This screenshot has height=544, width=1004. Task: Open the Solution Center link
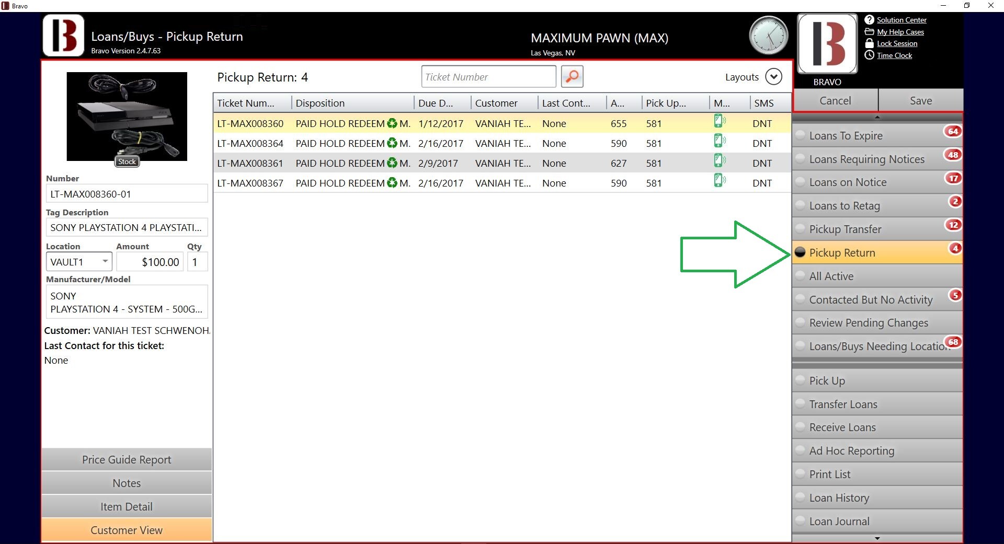point(902,20)
